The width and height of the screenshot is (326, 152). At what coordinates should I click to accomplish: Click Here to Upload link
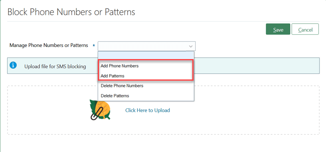pos(148,110)
